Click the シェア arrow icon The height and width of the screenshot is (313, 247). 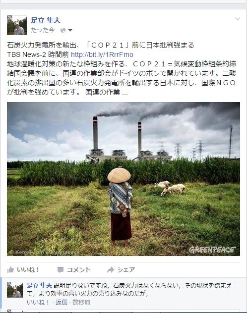[x=110, y=270]
